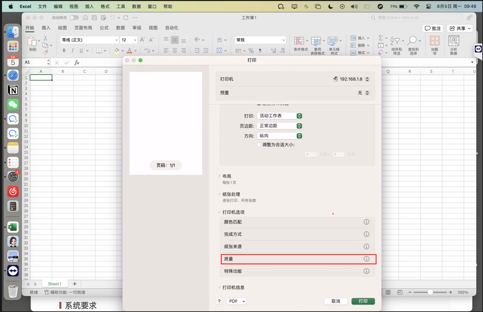Click the 打印 print button
The width and height of the screenshot is (483, 312).
363,301
